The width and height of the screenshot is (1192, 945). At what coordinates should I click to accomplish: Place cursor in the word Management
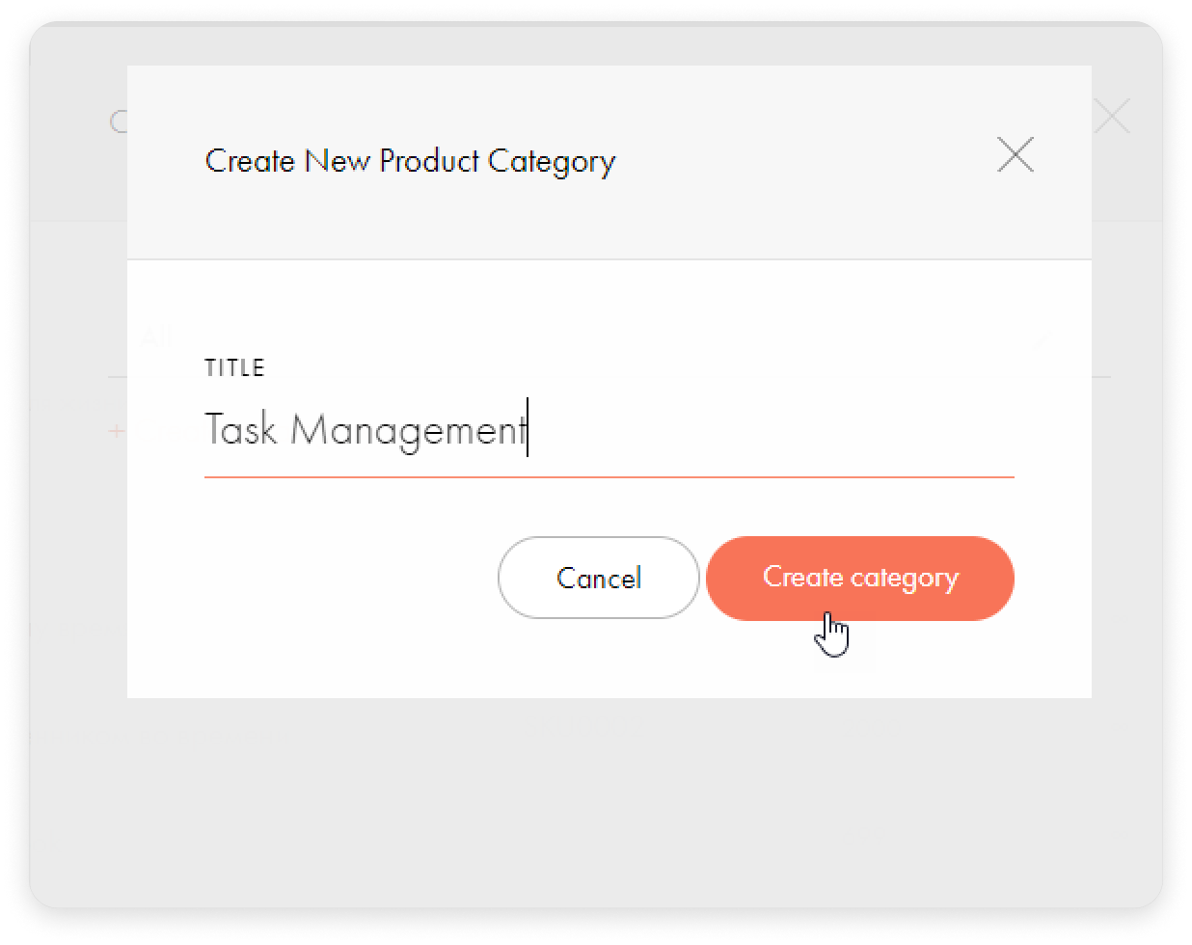(x=408, y=430)
